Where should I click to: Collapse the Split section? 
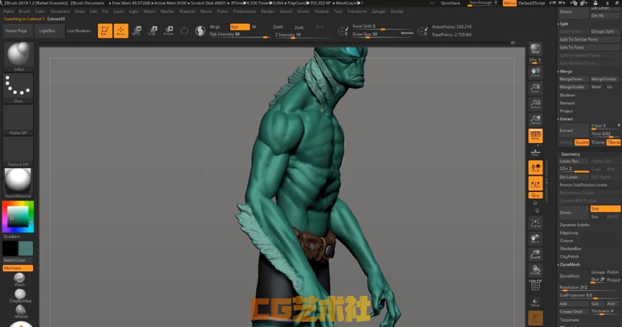tap(564, 24)
